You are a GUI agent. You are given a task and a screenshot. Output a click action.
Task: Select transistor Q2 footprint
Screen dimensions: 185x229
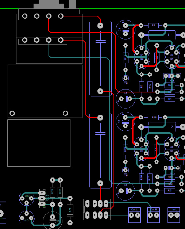[142, 63]
